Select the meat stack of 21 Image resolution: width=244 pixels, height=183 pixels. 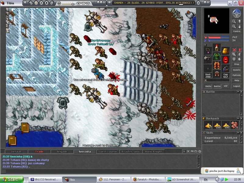[x=235, y=125]
